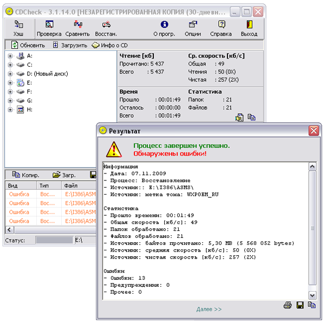Viewport: 325px width, 323px height.
Task: Launch Восстан. recovery tool
Action: tap(106, 28)
